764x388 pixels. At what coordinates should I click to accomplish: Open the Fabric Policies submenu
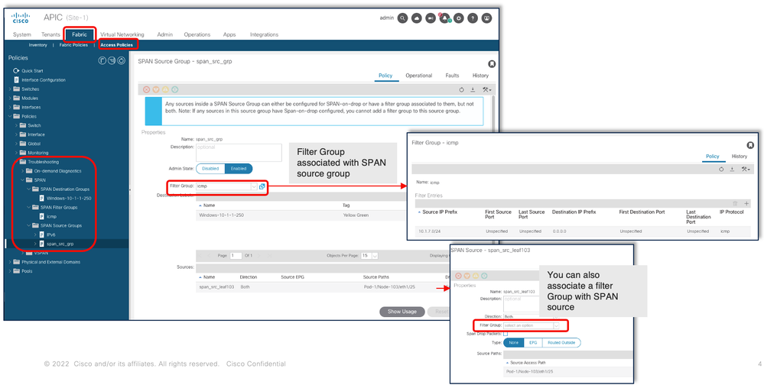[73, 45]
